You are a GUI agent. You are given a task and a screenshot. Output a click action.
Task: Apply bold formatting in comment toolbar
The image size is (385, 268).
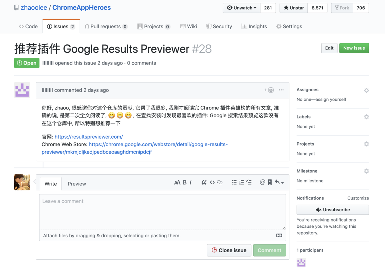[185, 182]
